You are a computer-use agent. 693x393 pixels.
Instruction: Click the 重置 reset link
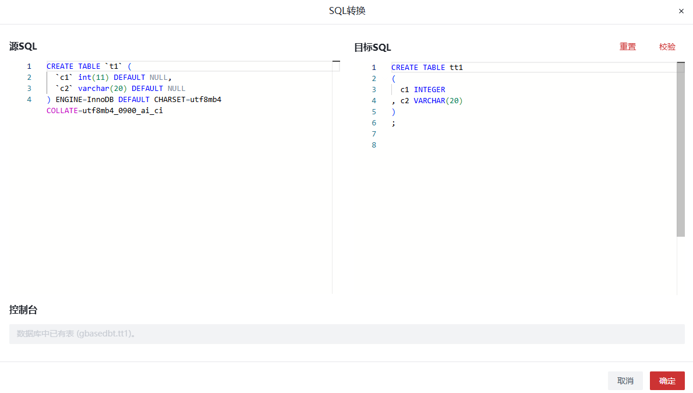click(627, 47)
